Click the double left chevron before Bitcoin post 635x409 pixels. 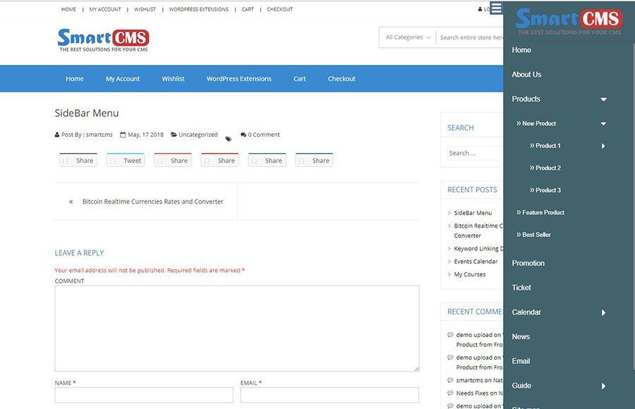point(71,202)
